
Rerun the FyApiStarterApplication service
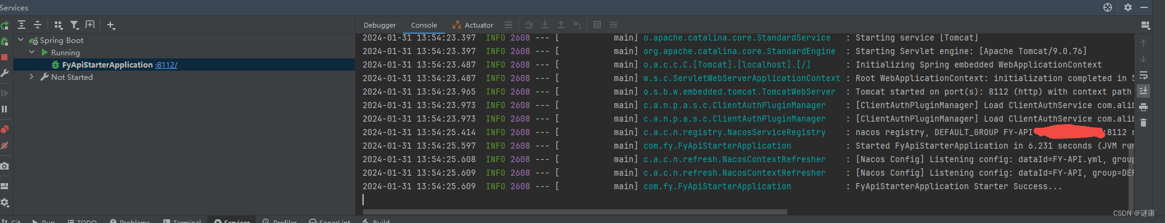coord(4,26)
